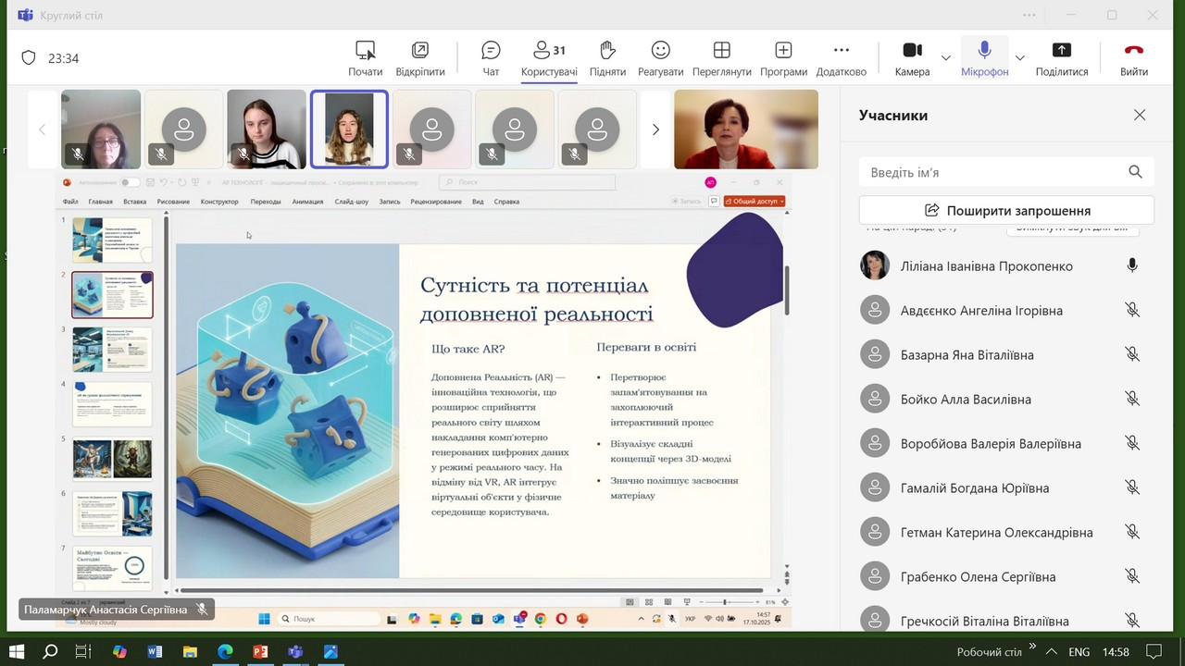
Task: Open the Present (Почати) option
Action: pyautogui.click(x=365, y=58)
